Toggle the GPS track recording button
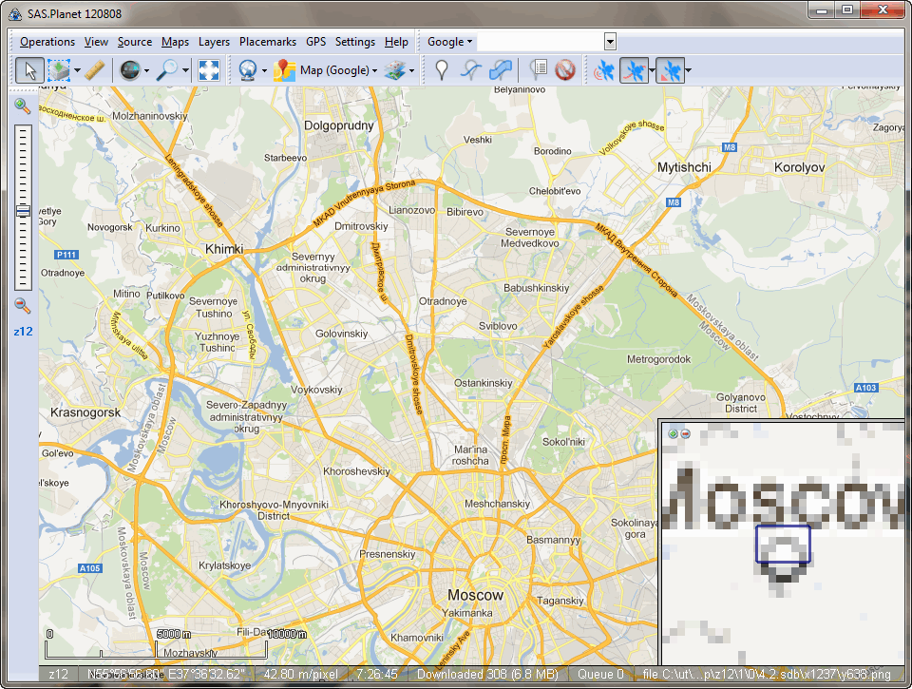This screenshot has height=689, width=912. click(633, 69)
